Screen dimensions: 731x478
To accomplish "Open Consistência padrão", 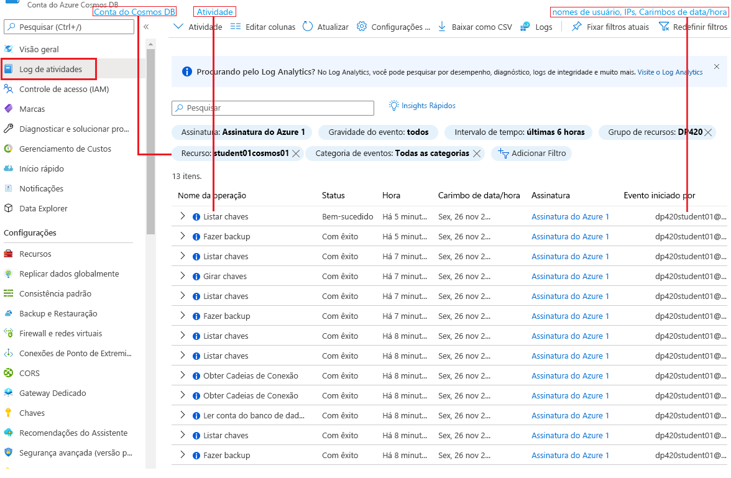I will pos(55,293).
